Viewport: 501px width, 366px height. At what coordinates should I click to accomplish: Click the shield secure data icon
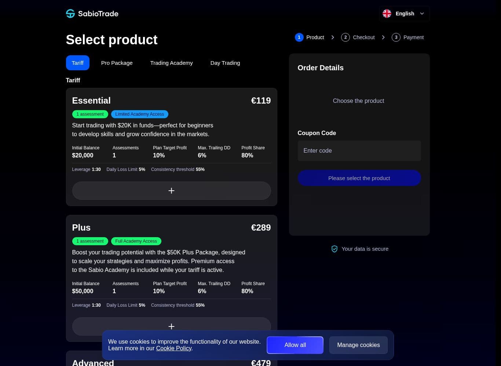pyautogui.click(x=334, y=249)
